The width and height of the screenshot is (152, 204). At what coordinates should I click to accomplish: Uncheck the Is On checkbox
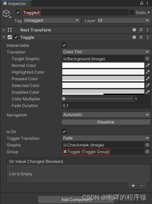tap(64, 131)
